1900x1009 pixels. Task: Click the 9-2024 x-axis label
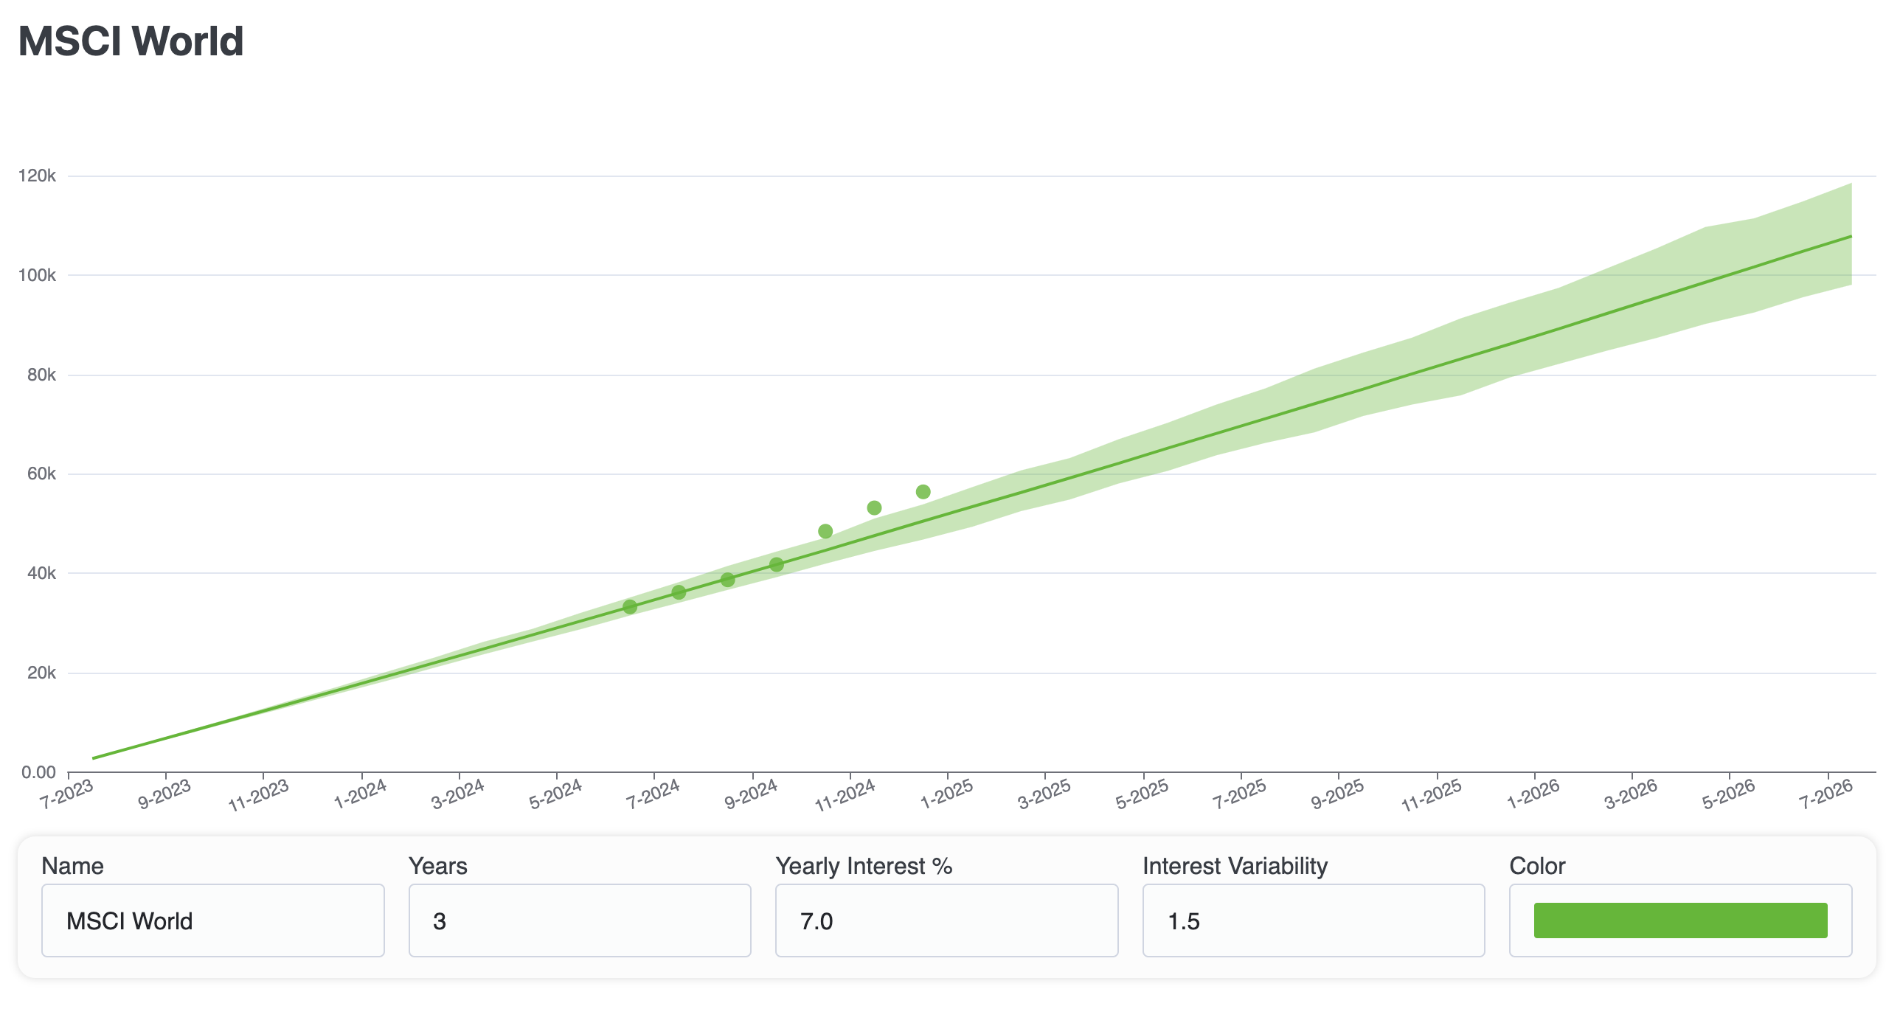pos(751,794)
